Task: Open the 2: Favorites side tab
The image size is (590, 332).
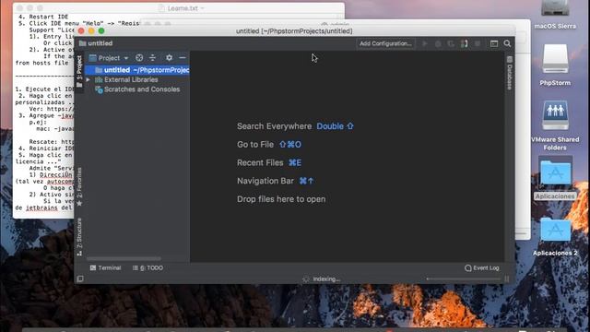Action: [79, 186]
